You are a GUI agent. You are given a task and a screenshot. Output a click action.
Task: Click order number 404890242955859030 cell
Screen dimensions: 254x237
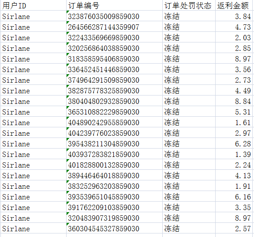(114, 122)
